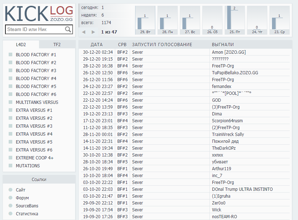Click round bullet beside Сайт link
This screenshot has width=298, height=220.
(10, 190)
